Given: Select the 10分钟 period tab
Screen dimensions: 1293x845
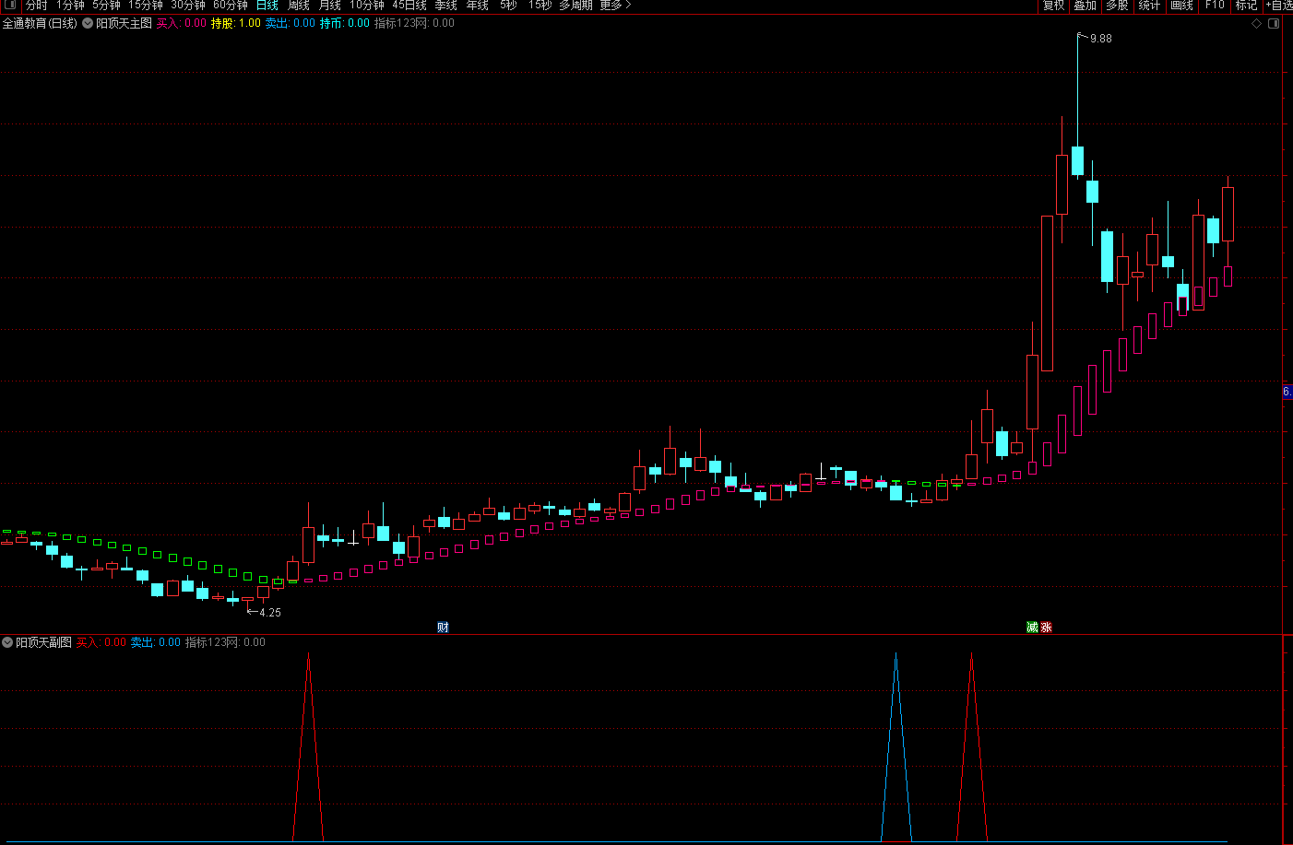Looking at the screenshot, I should click(x=367, y=5).
